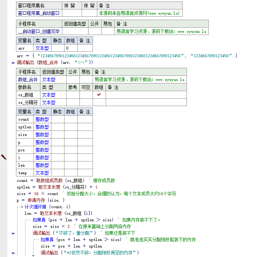The image size is (258, 257).
Task: Click the array size 0 cell of arr
Action: click(x=71, y=48)
